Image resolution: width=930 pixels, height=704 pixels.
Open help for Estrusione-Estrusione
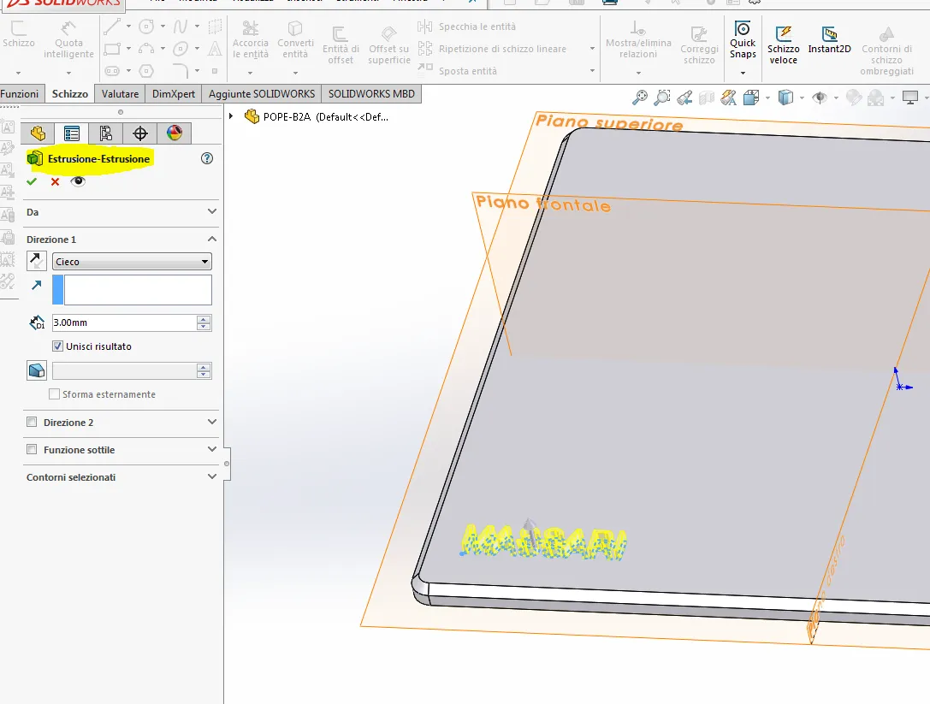207,158
